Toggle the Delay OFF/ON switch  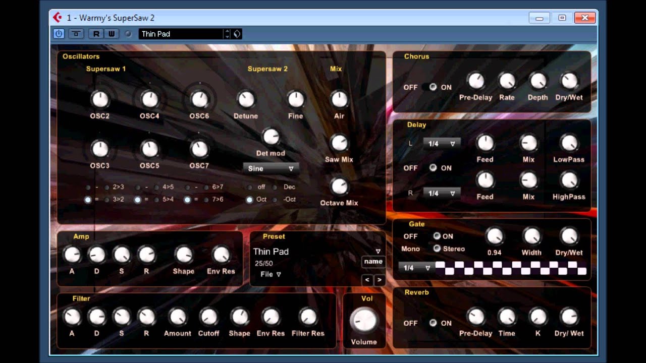pyautogui.click(x=433, y=168)
